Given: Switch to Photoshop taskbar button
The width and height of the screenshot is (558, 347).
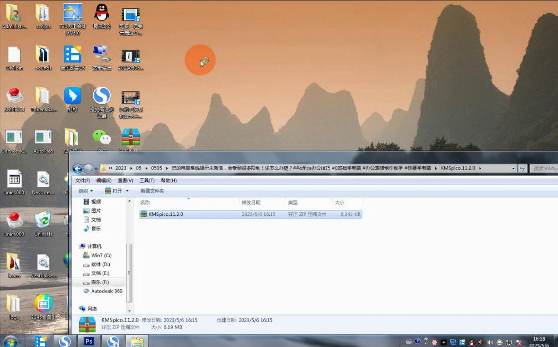Looking at the screenshot, I should pos(88,341).
